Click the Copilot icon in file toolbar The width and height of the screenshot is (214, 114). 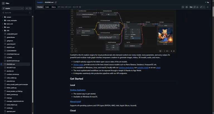click(187, 7)
